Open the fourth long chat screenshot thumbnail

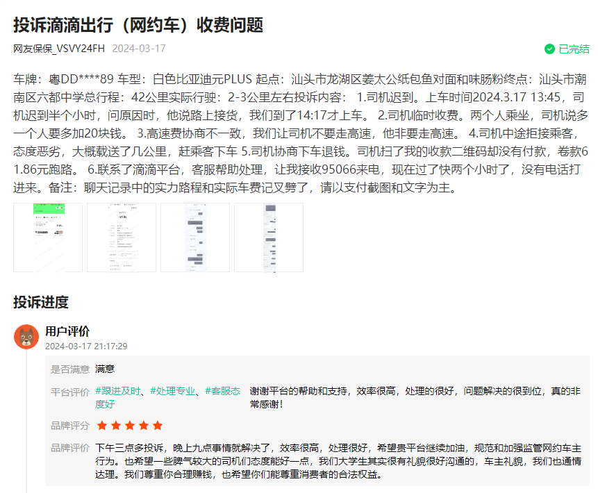[x=269, y=237]
